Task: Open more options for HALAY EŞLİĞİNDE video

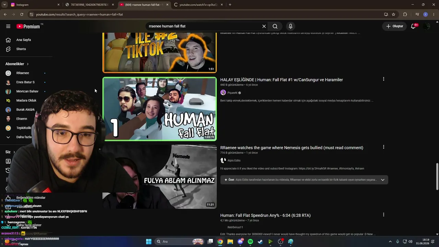Action: [383, 79]
